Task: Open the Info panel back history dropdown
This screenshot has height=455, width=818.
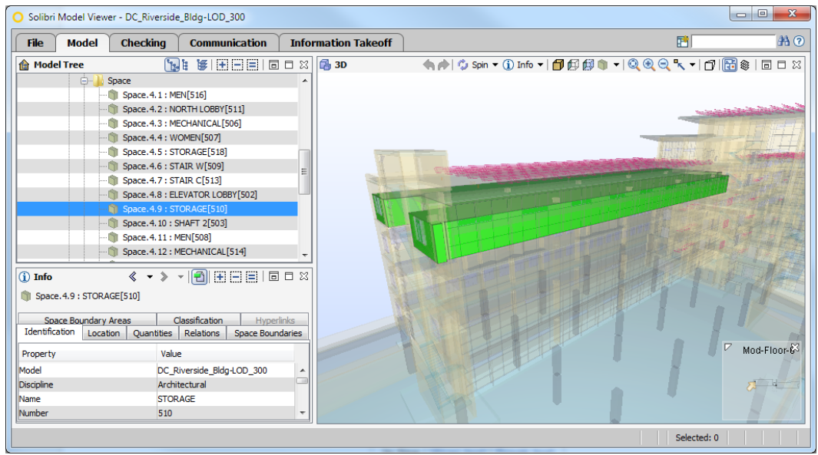Action: click(x=150, y=277)
